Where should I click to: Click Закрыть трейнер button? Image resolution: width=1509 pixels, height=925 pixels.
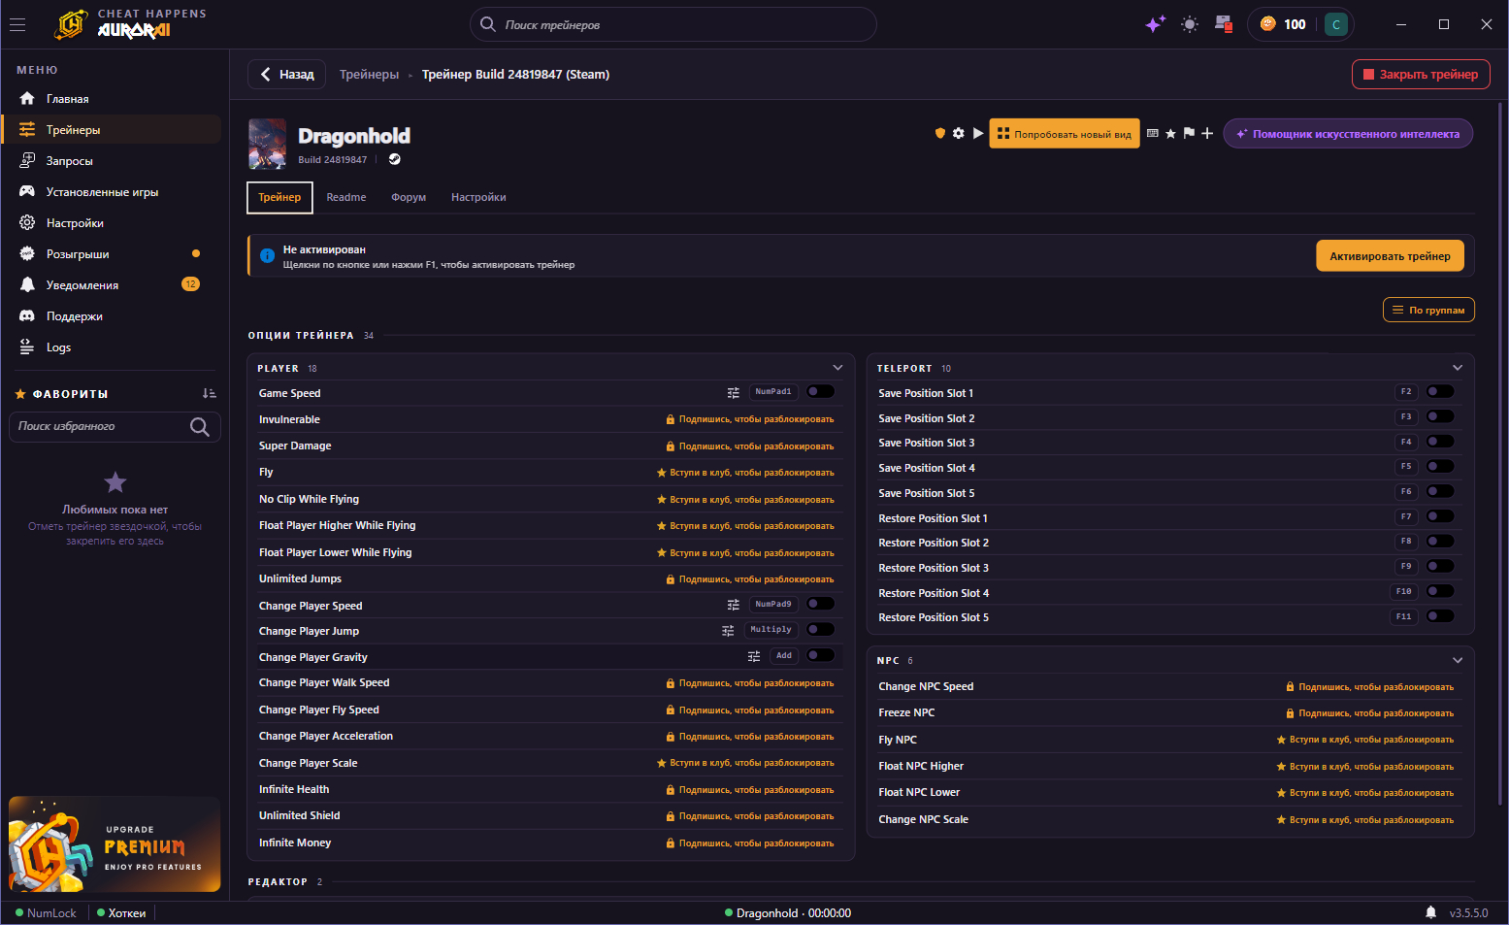[x=1421, y=75]
